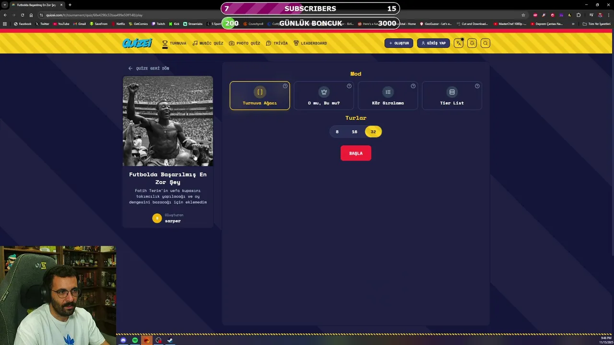Screen dimensions: 614x345
Task: Click the red Başla start button
Action: point(356,153)
